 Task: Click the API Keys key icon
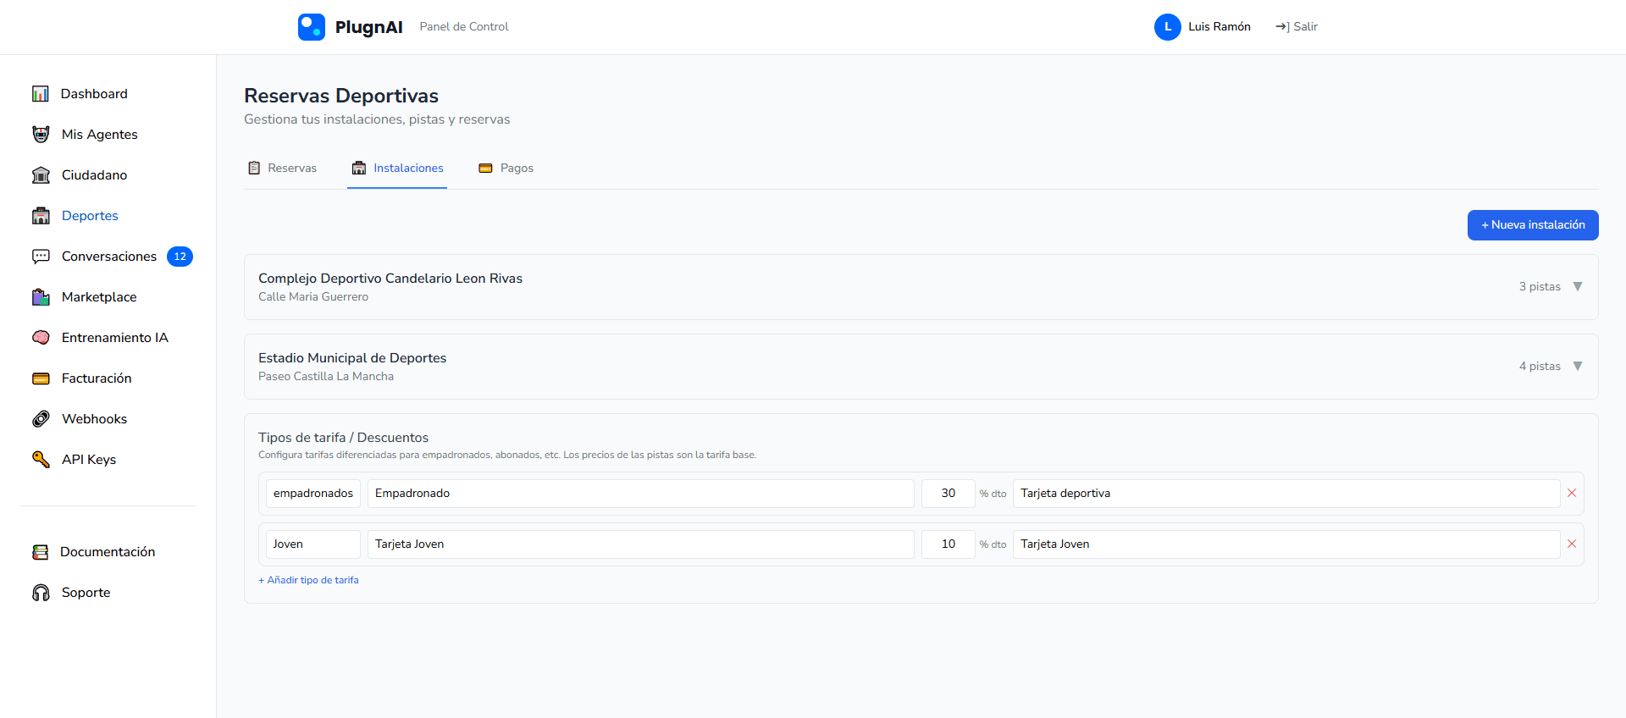pos(41,460)
